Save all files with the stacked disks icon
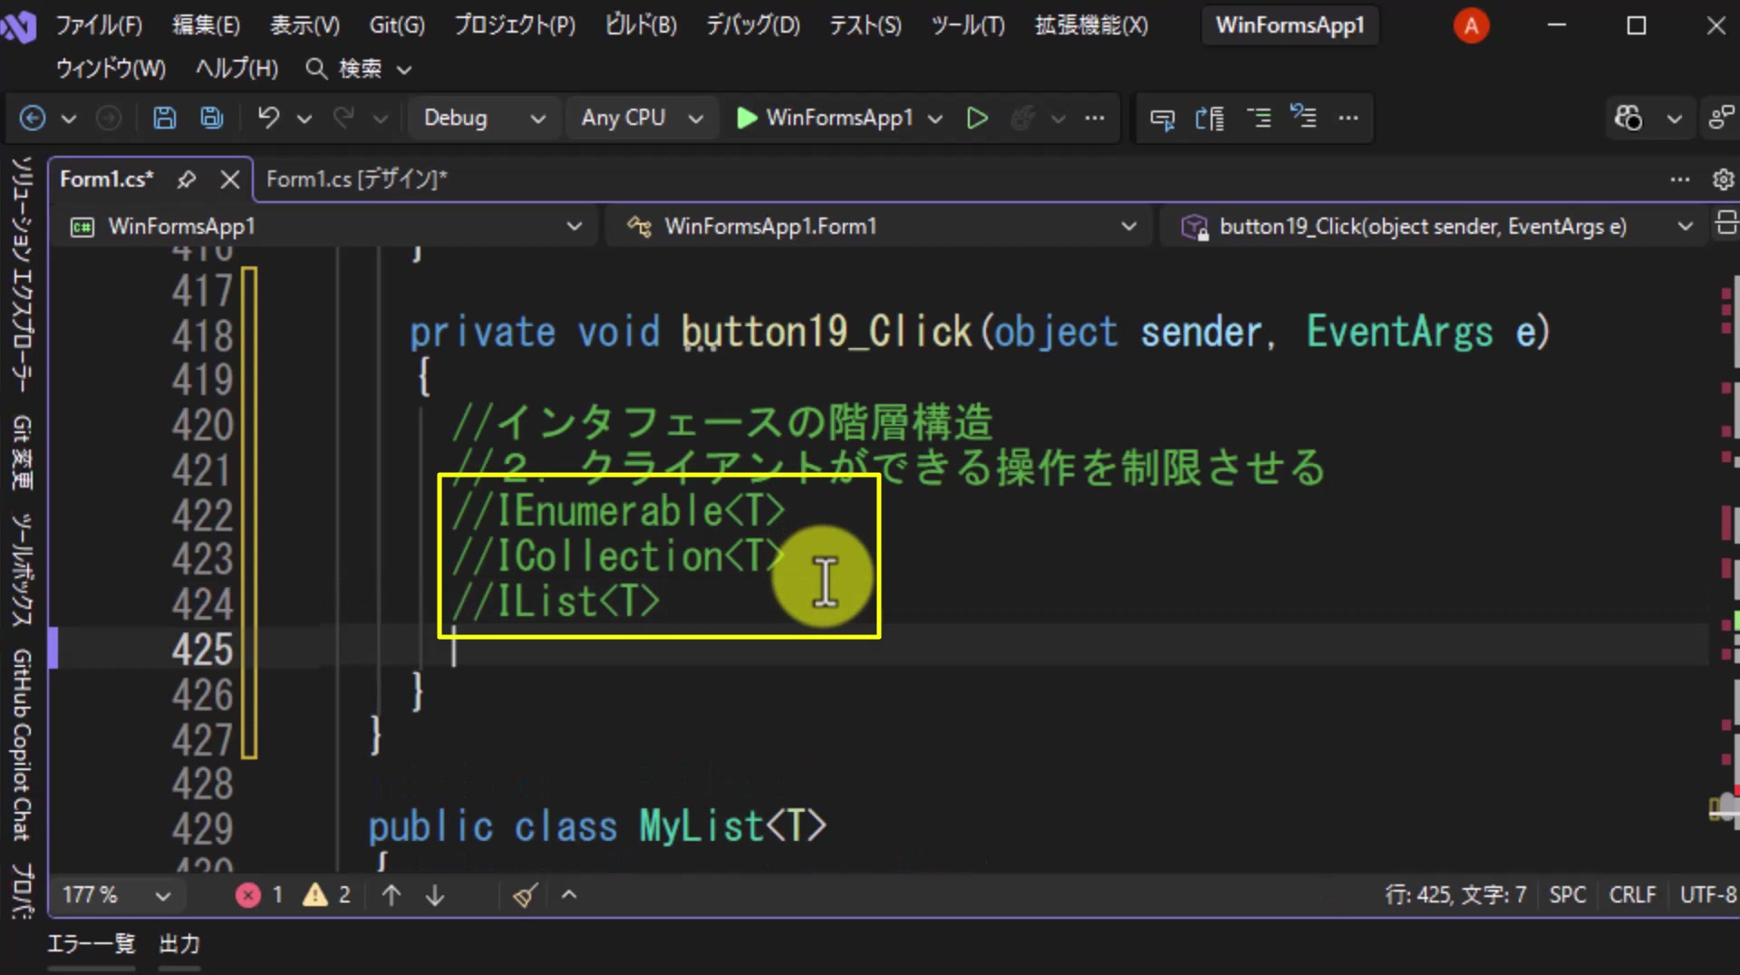The width and height of the screenshot is (1740, 975). tap(212, 118)
